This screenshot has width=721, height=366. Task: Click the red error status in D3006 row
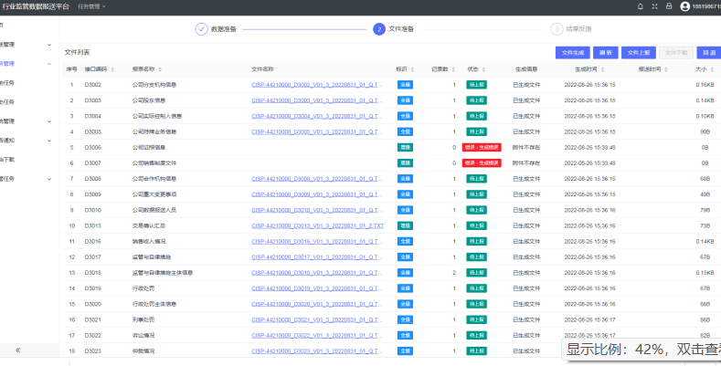(482, 148)
